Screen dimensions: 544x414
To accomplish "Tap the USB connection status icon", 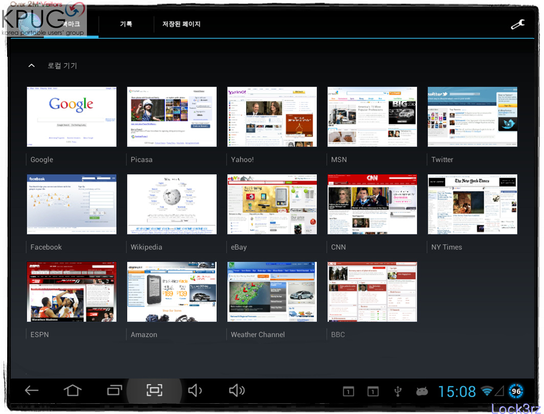I will 398,391.
